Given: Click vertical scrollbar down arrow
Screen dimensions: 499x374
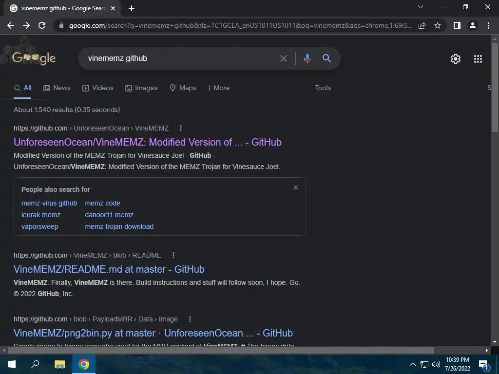Looking at the screenshot, I should coord(495,342).
